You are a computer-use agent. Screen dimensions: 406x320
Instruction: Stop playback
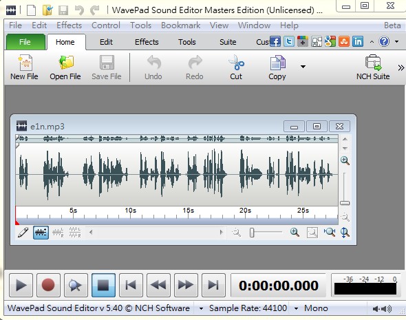[x=103, y=285]
